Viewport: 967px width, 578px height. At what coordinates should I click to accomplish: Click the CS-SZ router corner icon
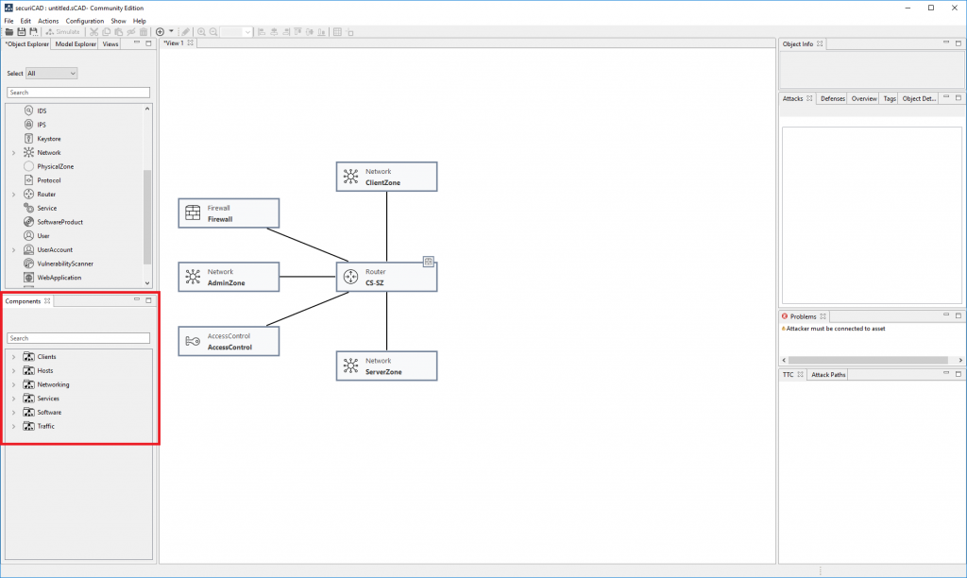tap(429, 262)
